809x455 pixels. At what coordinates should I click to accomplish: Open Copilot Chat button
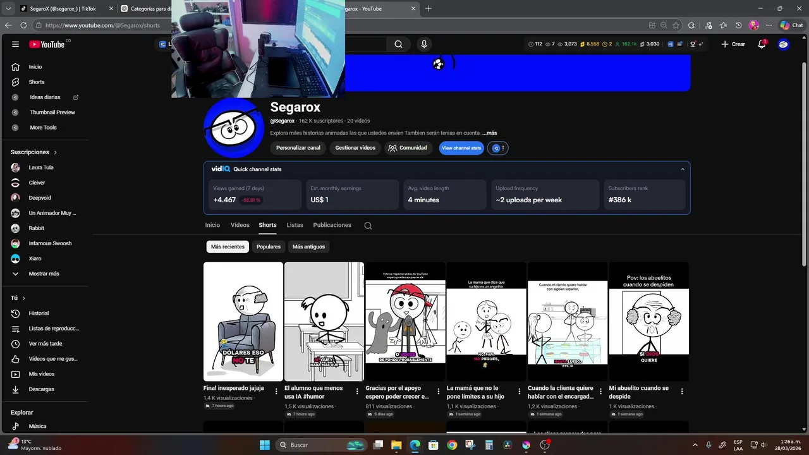tap(791, 25)
